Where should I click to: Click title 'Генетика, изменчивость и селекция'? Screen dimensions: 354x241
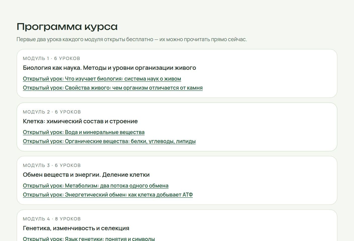click(x=76, y=228)
